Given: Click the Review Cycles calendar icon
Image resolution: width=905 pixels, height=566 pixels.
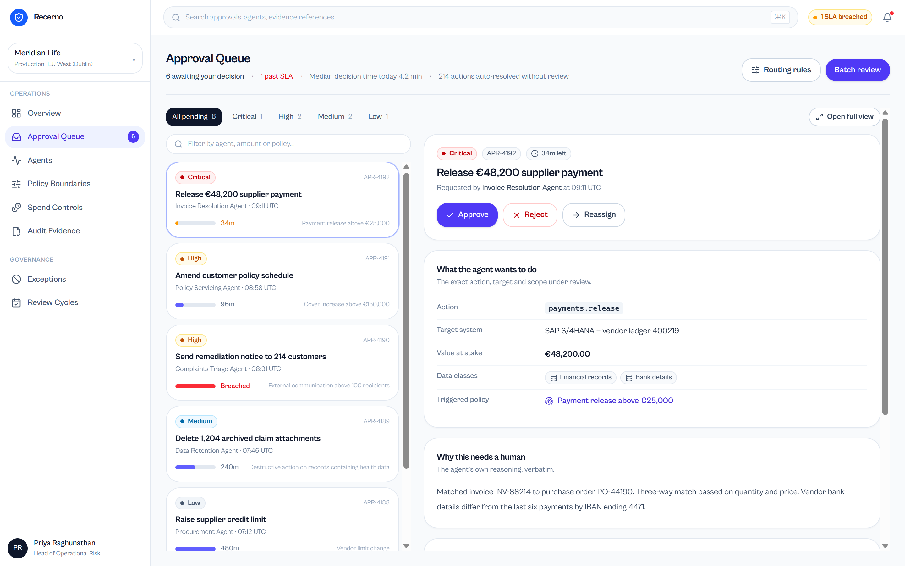Looking at the screenshot, I should [x=16, y=302].
